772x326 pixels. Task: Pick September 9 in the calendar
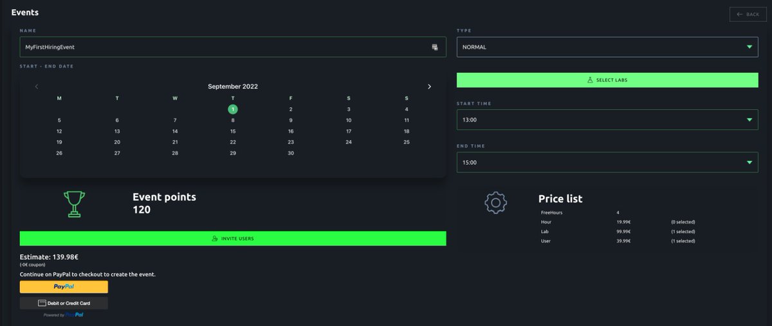(x=291, y=120)
